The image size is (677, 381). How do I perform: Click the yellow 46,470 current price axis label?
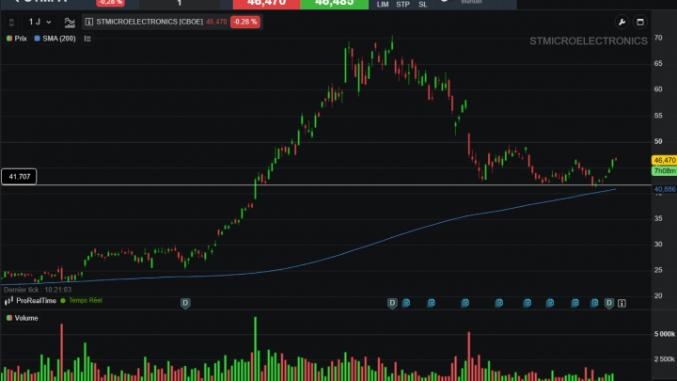tap(664, 160)
